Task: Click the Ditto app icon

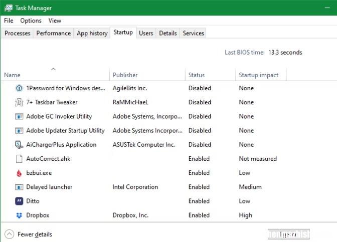Action: pos(19,201)
